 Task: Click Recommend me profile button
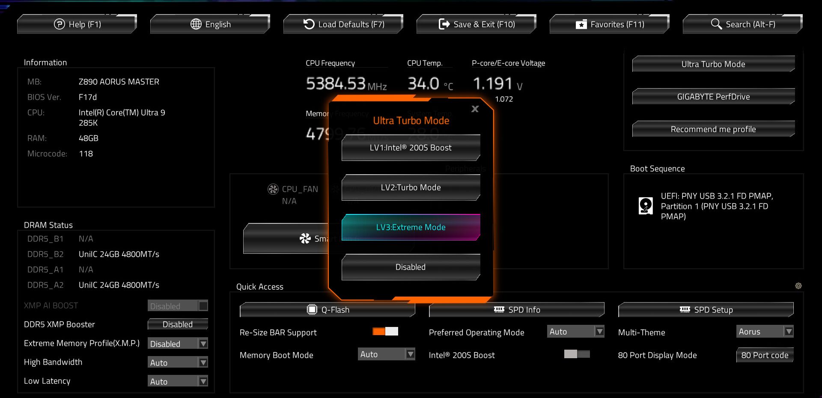coord(714,129)
